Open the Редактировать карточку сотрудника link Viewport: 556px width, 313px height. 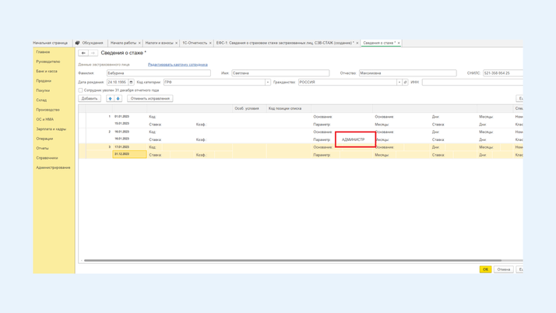[x=178, y=65]
